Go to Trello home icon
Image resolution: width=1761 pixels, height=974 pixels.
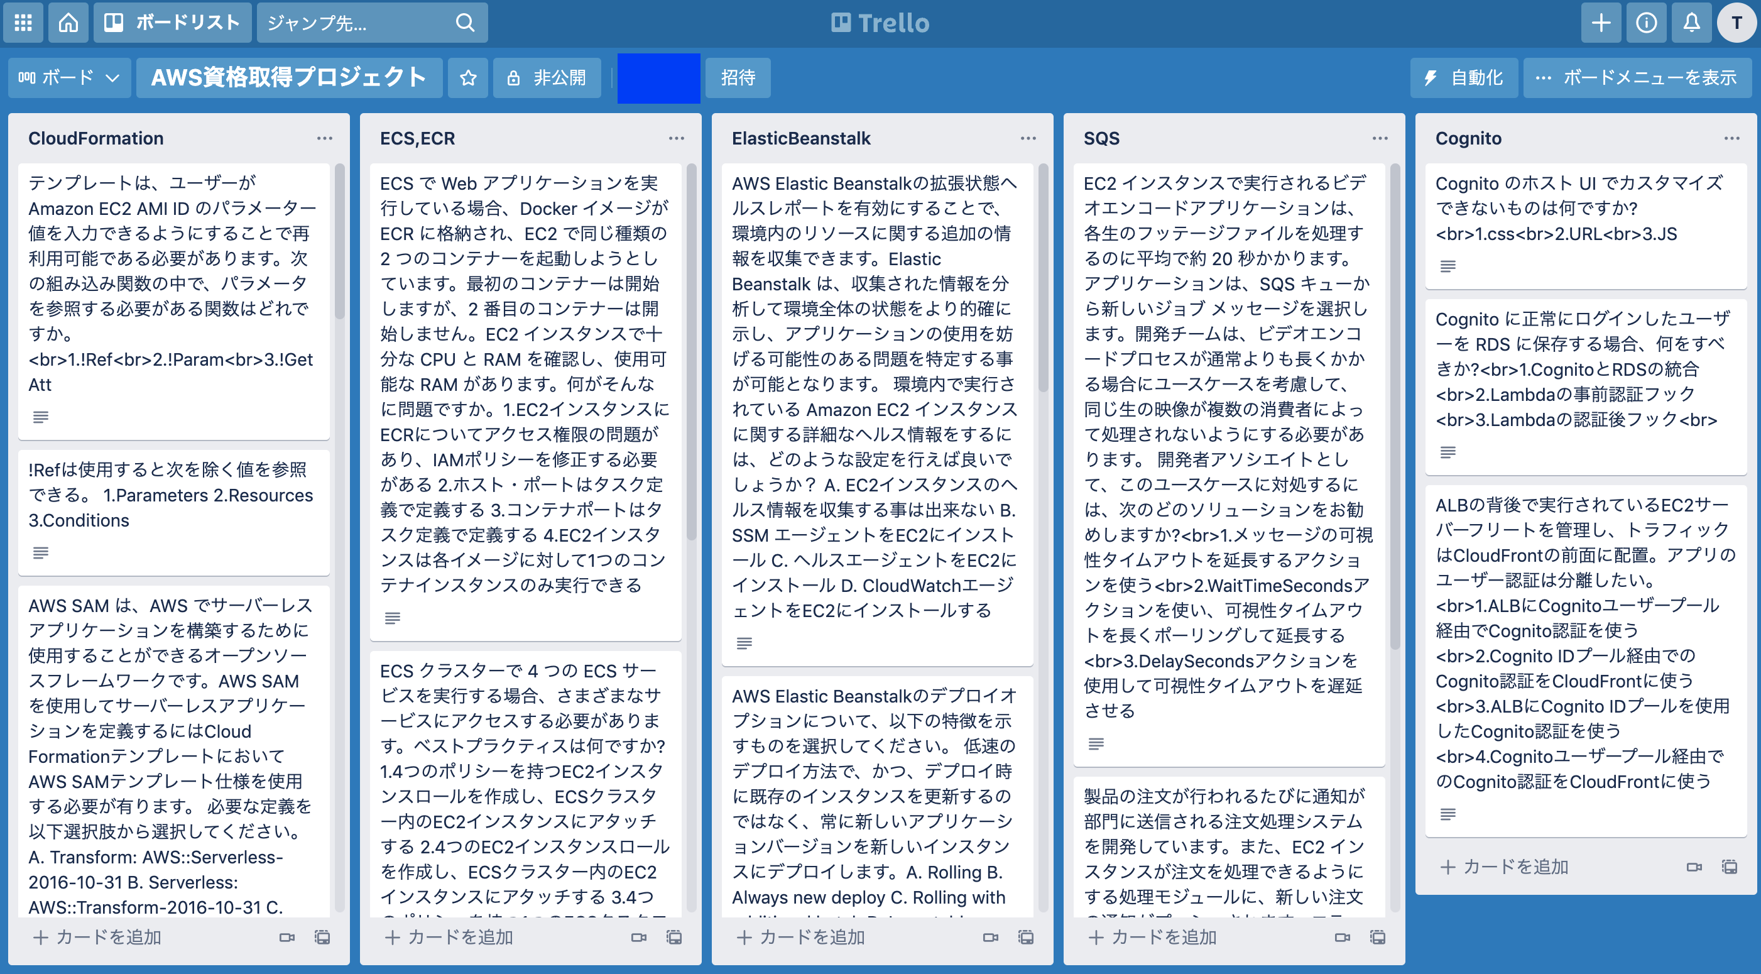[x=68, y=23]
